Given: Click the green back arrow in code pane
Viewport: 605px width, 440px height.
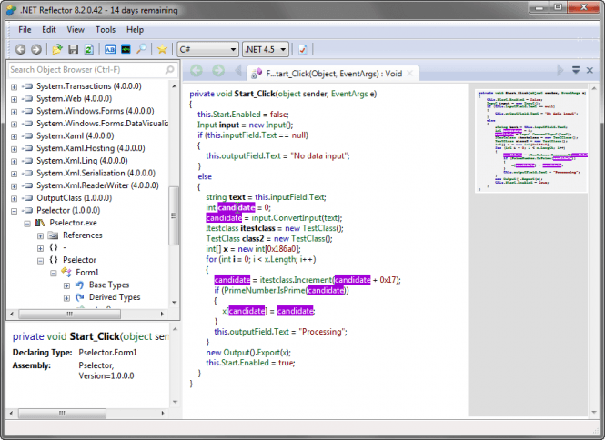Looking at the screenshot, I should (x=197, y=71).
